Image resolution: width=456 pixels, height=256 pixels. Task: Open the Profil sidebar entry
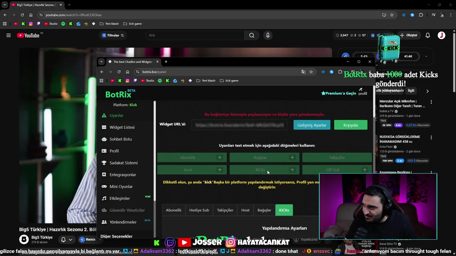114,151
